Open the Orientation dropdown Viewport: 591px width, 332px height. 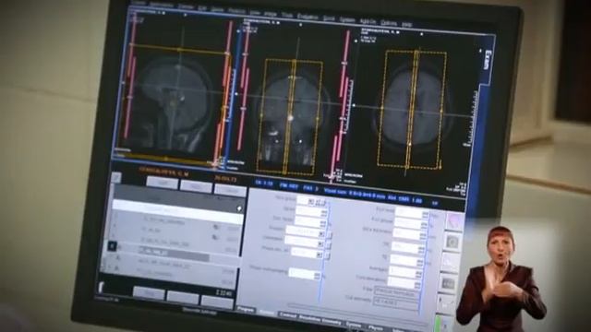305,242
